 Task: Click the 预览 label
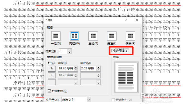click(116, 57)
